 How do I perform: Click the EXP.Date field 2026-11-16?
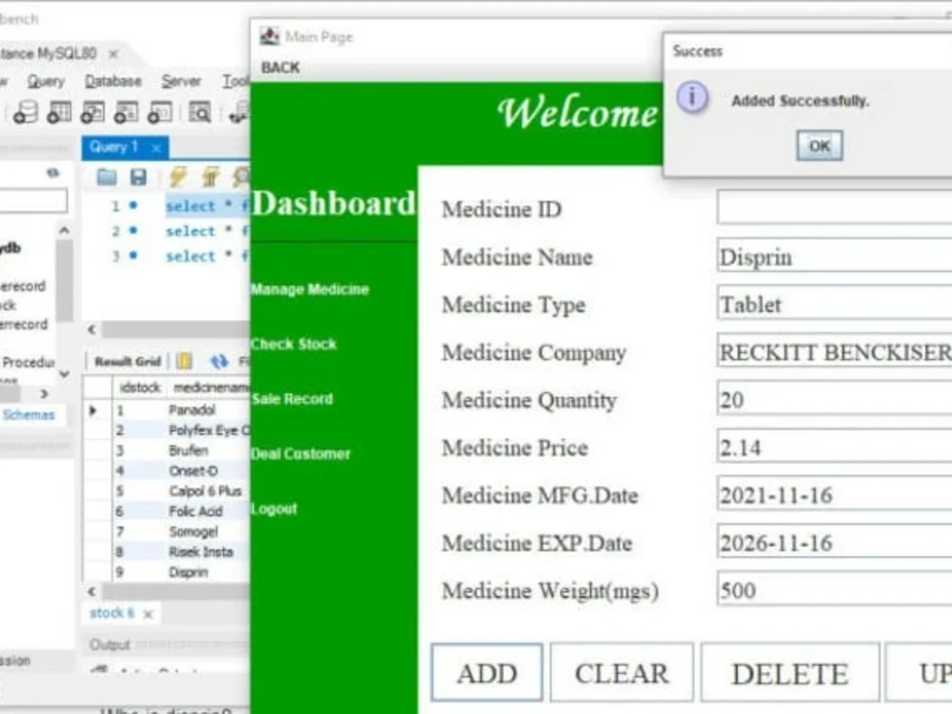(x=834, y=541)
